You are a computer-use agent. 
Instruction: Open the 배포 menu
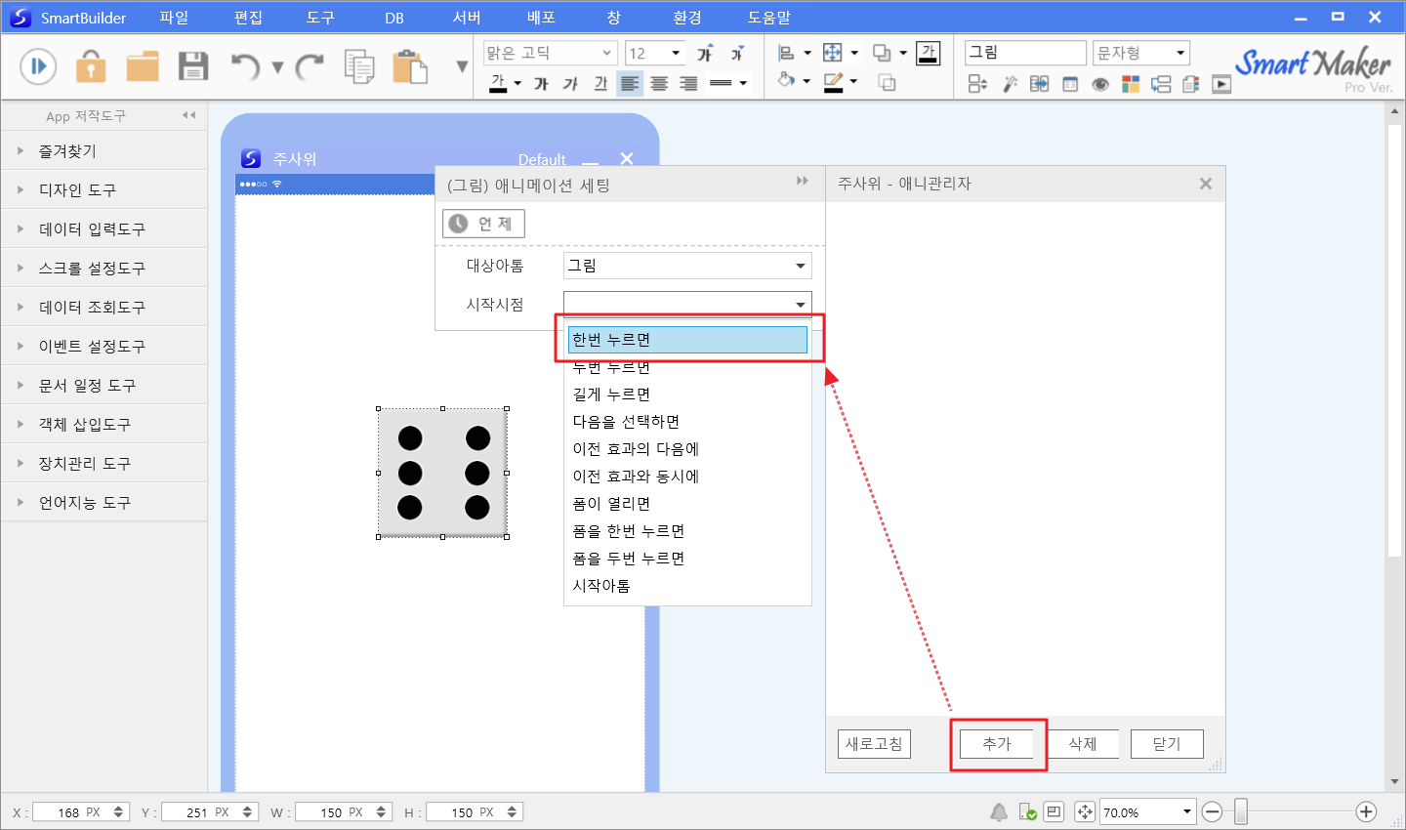pyautogui.click(x=541, y=18)
